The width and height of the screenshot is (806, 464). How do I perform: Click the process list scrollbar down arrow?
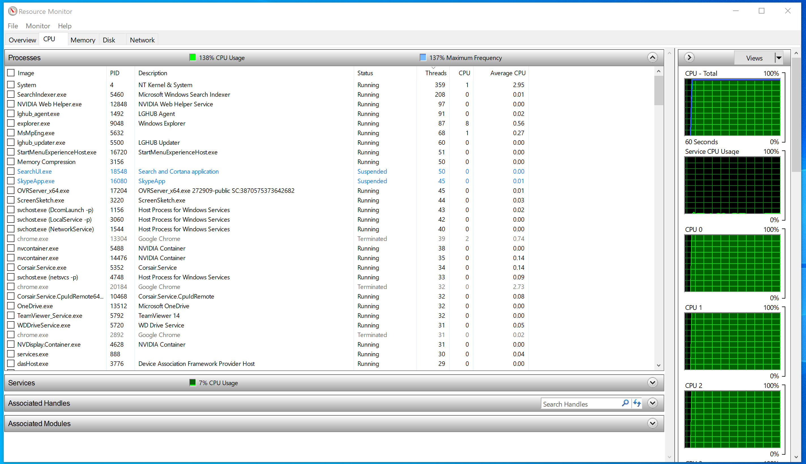click(658, 365)
